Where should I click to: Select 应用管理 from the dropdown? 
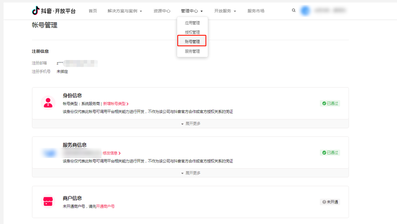click(x=192, y=23)
